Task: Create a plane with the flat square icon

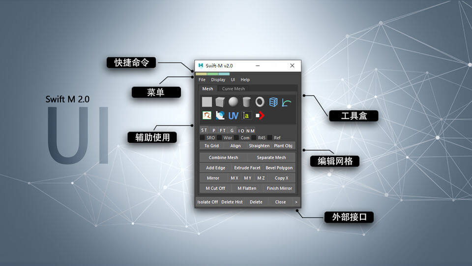Action: (x=207, y=102)
